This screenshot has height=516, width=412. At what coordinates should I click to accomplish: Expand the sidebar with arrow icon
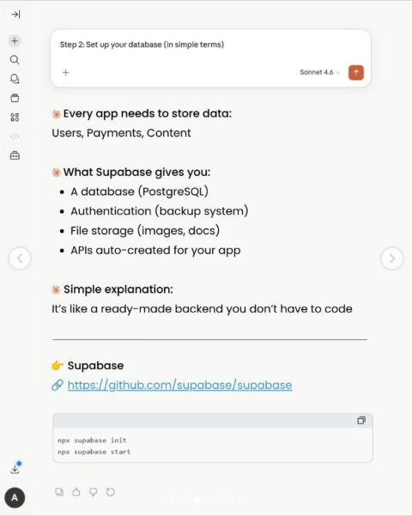click(x=15, y=15)
